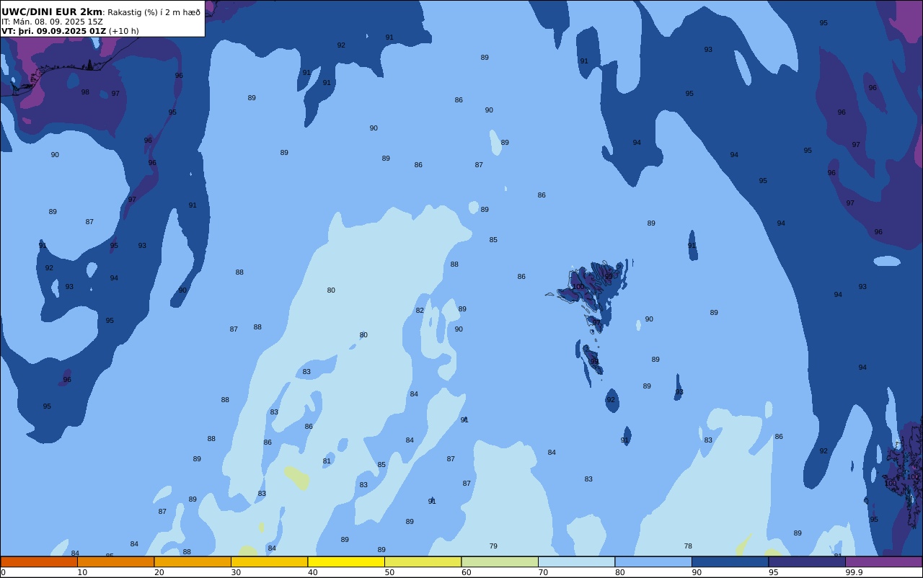Screen dimensions: 923x578
Task: Click the 60–70 pale green legend swatch
Action: pyautogui.click(x=500, y=561)
